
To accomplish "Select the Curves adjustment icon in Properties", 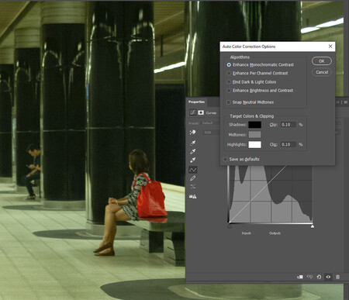I will [x=192, y=112].
